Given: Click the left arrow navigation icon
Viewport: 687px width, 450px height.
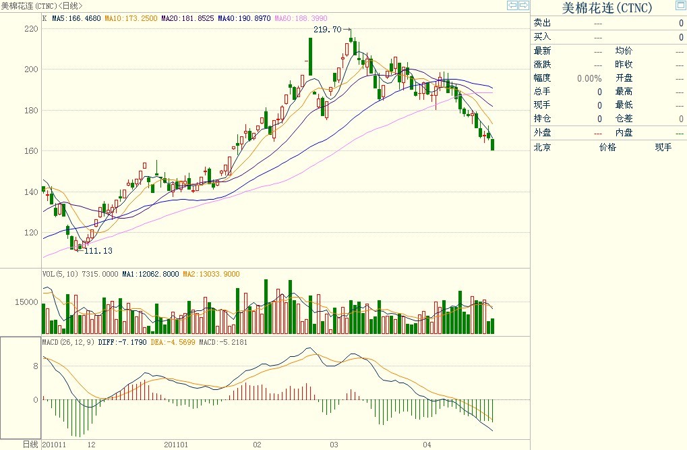Looking at the screenshot, I should coord(512,5).
